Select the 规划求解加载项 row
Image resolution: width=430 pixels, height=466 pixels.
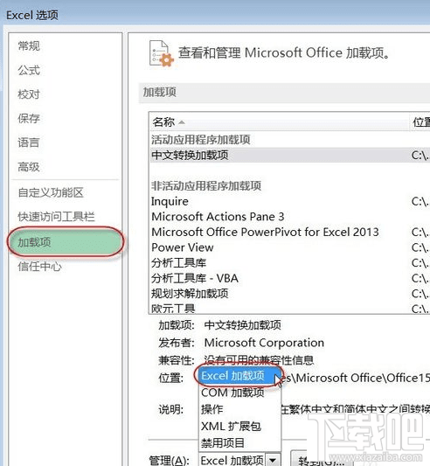(289, 294)
